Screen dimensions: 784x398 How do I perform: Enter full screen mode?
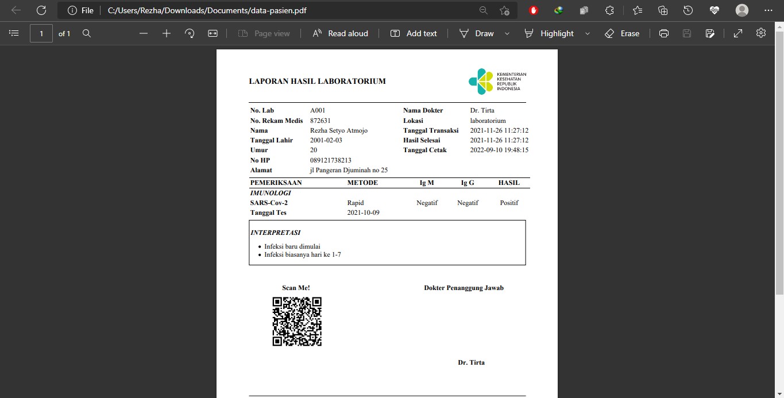coord(738,33)
